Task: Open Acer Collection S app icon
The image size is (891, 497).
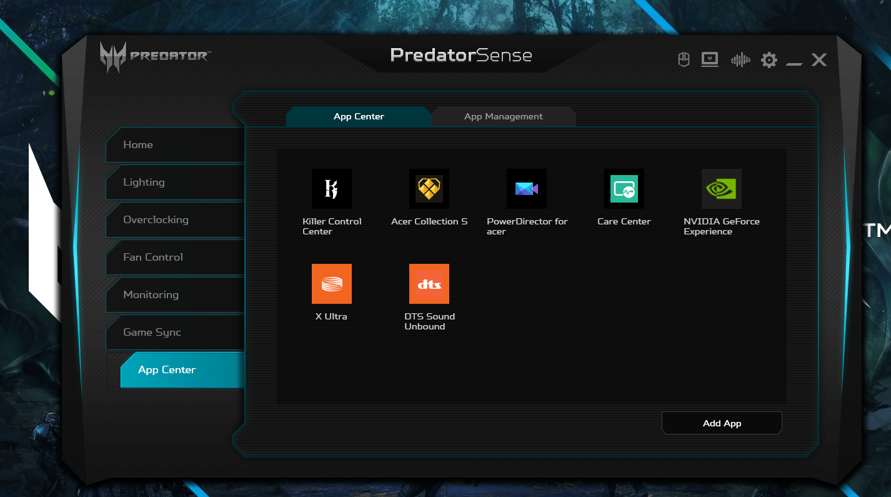Action: click(x=429, y=189)
